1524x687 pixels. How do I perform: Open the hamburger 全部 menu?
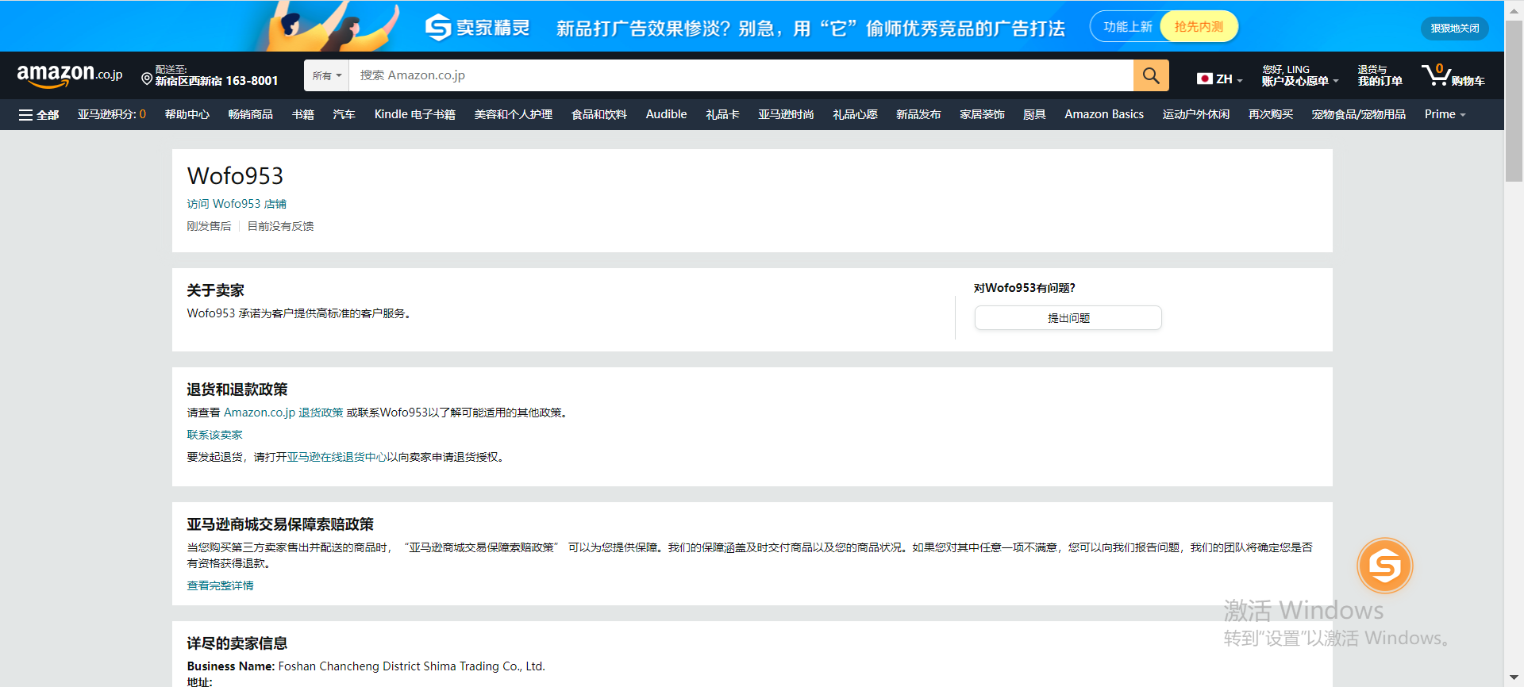pos(39,115)
